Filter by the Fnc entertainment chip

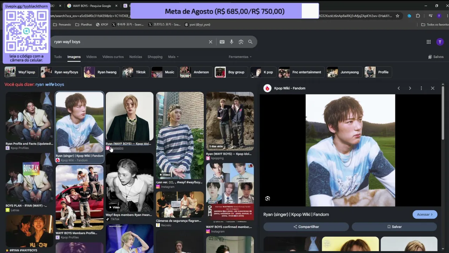point(302,72)
